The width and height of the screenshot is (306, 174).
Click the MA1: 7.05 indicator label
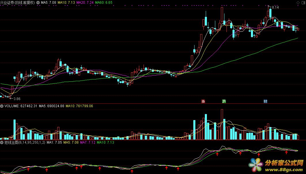(54, 142)
